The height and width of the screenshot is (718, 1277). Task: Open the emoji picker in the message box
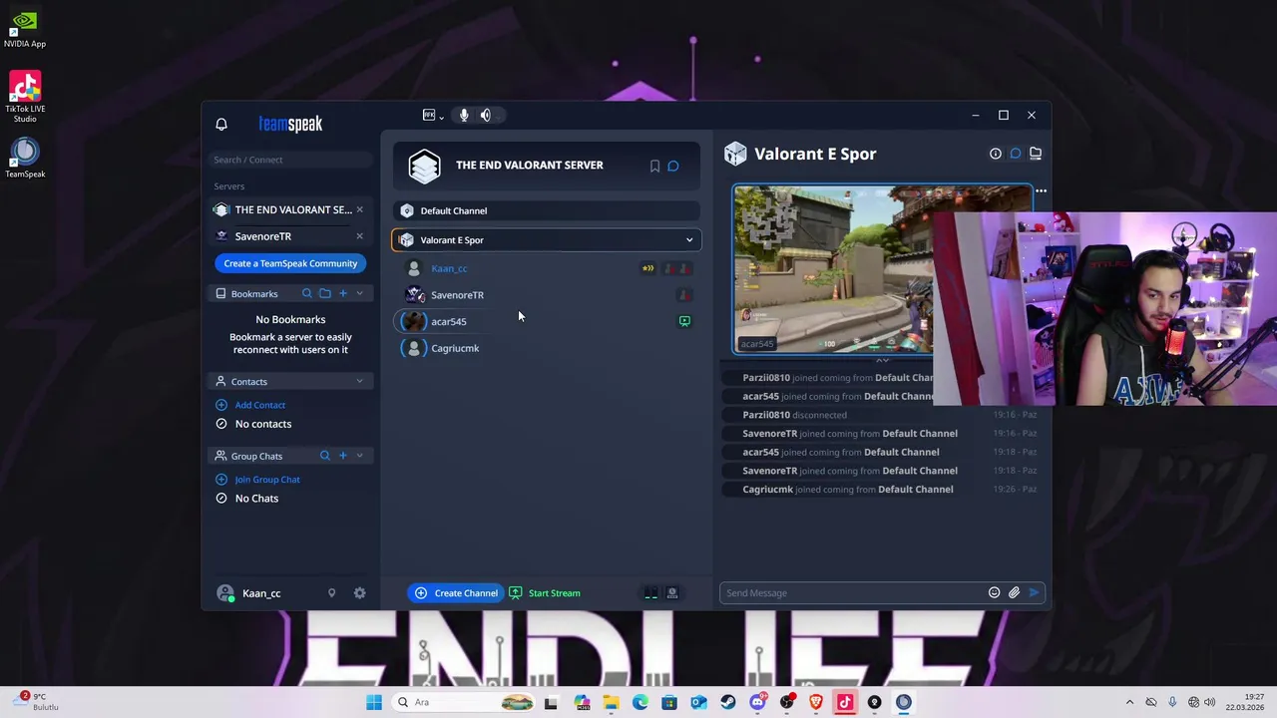pyautogui.click(x=994, y=593)
